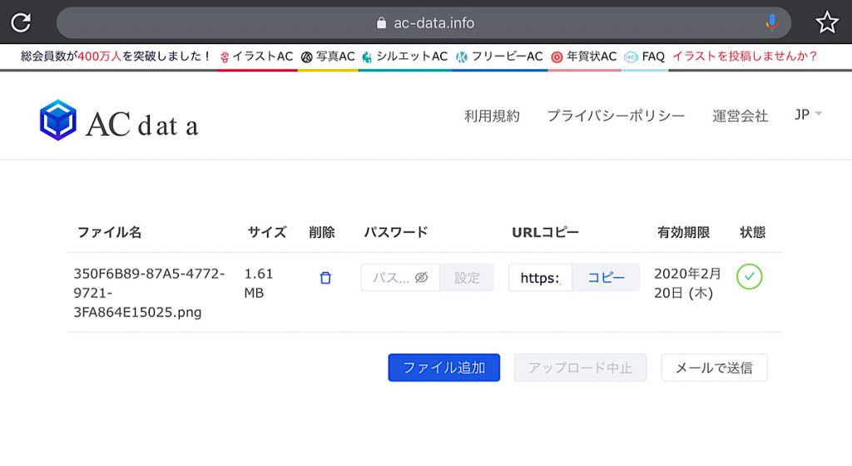Reload the page with browser refresh icon
Image resolution: width=852 pixels, height=466 pixels.
coord(21,22)
